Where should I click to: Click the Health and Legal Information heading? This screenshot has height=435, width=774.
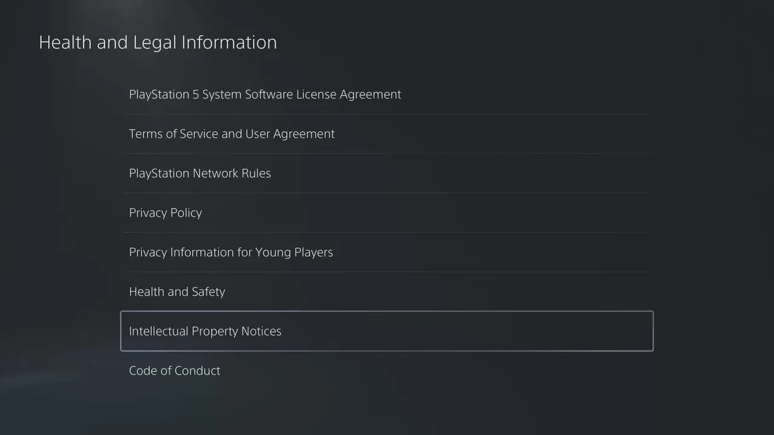[x=158, y=42]
